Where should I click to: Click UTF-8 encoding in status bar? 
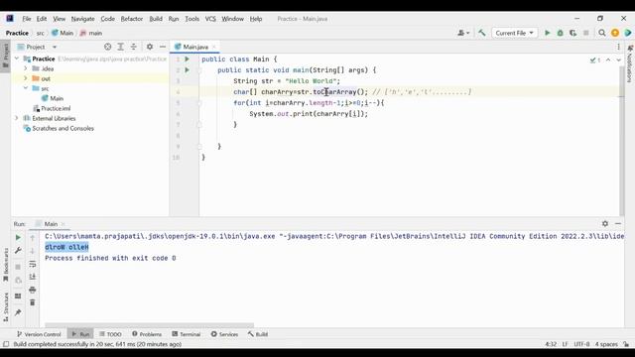coord(581,344)
